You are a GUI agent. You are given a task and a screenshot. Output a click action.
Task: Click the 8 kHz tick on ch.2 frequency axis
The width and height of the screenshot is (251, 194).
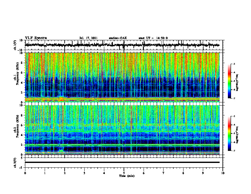coord(22,115)
